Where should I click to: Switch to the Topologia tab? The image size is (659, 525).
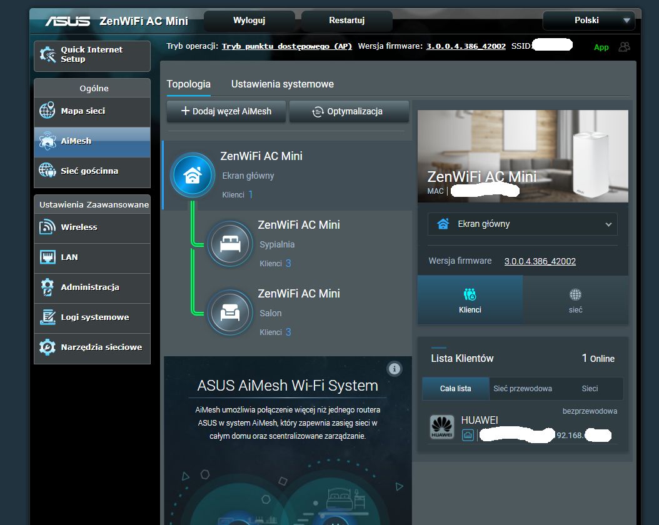tap(188, 84)
